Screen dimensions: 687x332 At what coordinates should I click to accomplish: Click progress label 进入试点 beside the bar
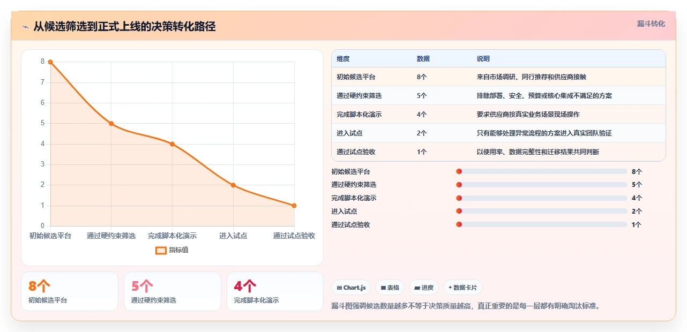[344, 212]
